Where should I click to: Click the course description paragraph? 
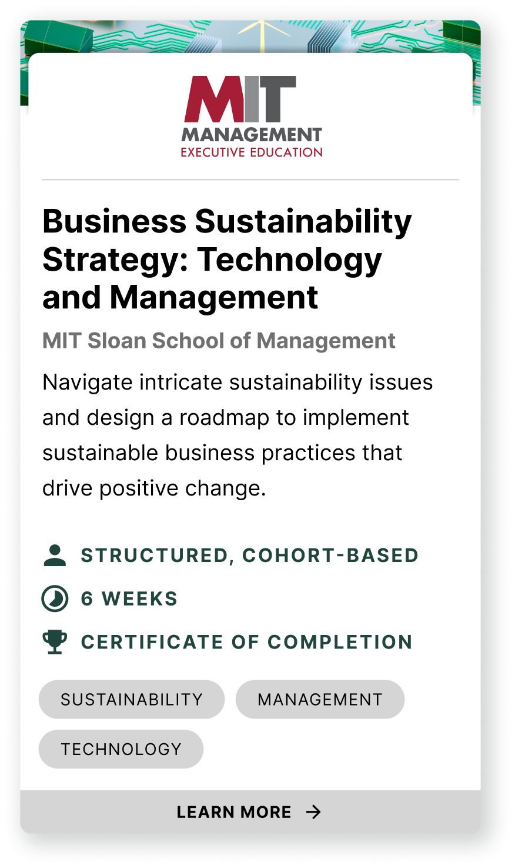(238, 435)
